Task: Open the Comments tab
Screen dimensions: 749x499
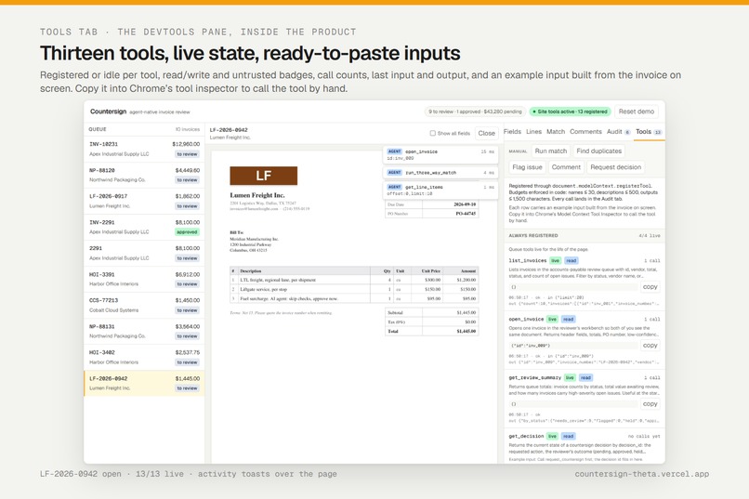Action: tap(585, 131)
